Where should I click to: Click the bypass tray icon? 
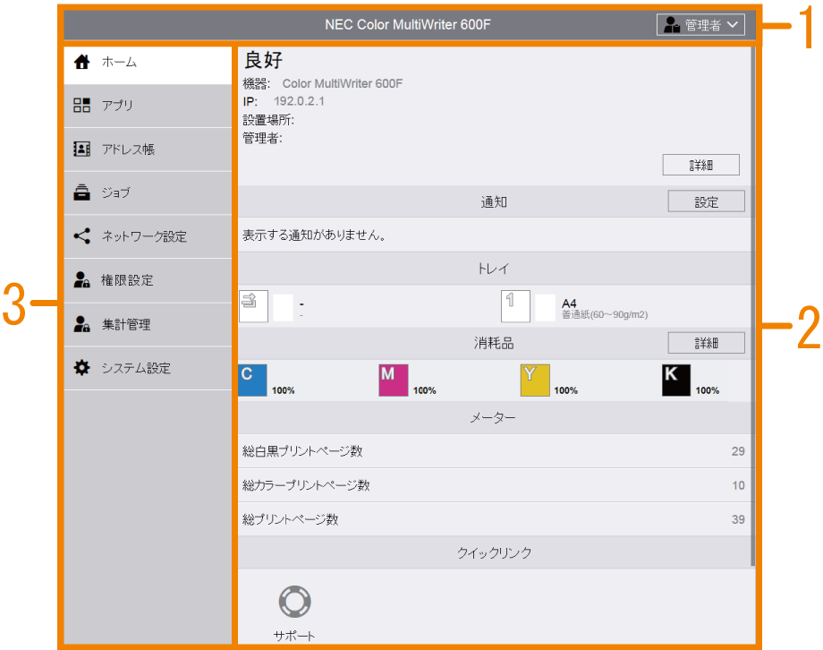(253, 306)
